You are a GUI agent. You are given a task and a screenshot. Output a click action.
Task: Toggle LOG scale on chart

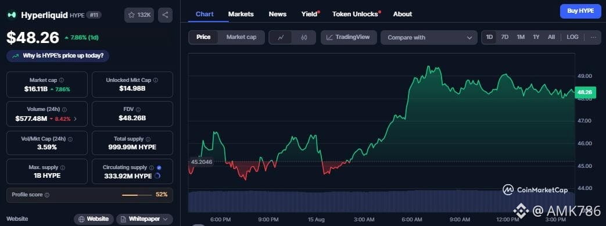572,37
